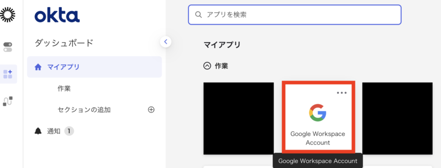The image size is (441, 168).
Task: Click the bell icon next to 通知
Action: [x=38, y=131]
